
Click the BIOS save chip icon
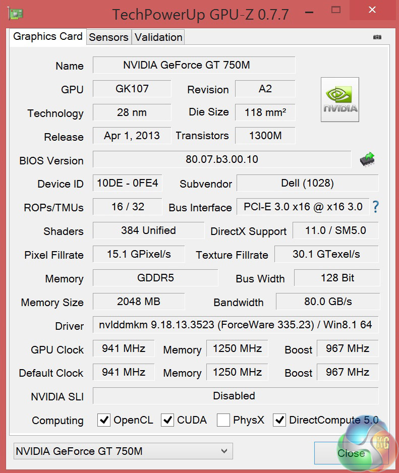point(367,159)
